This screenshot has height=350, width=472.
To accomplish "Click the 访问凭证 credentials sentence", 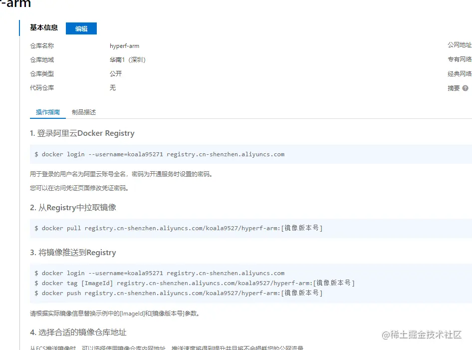I will tap(80, 188).
